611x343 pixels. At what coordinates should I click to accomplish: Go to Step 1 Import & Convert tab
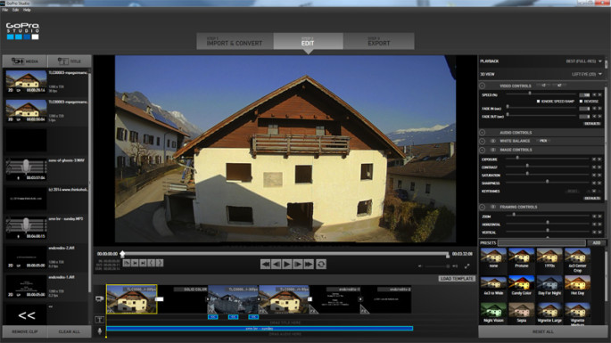(x=235, y=41)
